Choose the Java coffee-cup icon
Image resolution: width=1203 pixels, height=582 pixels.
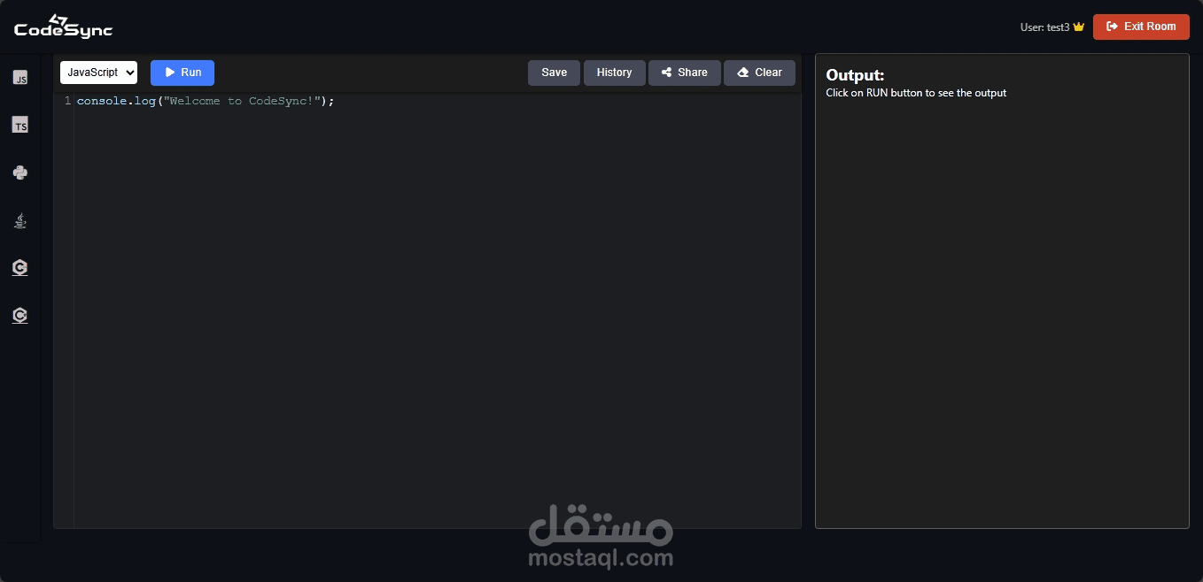pyautogui.click(x=20, y=220)
